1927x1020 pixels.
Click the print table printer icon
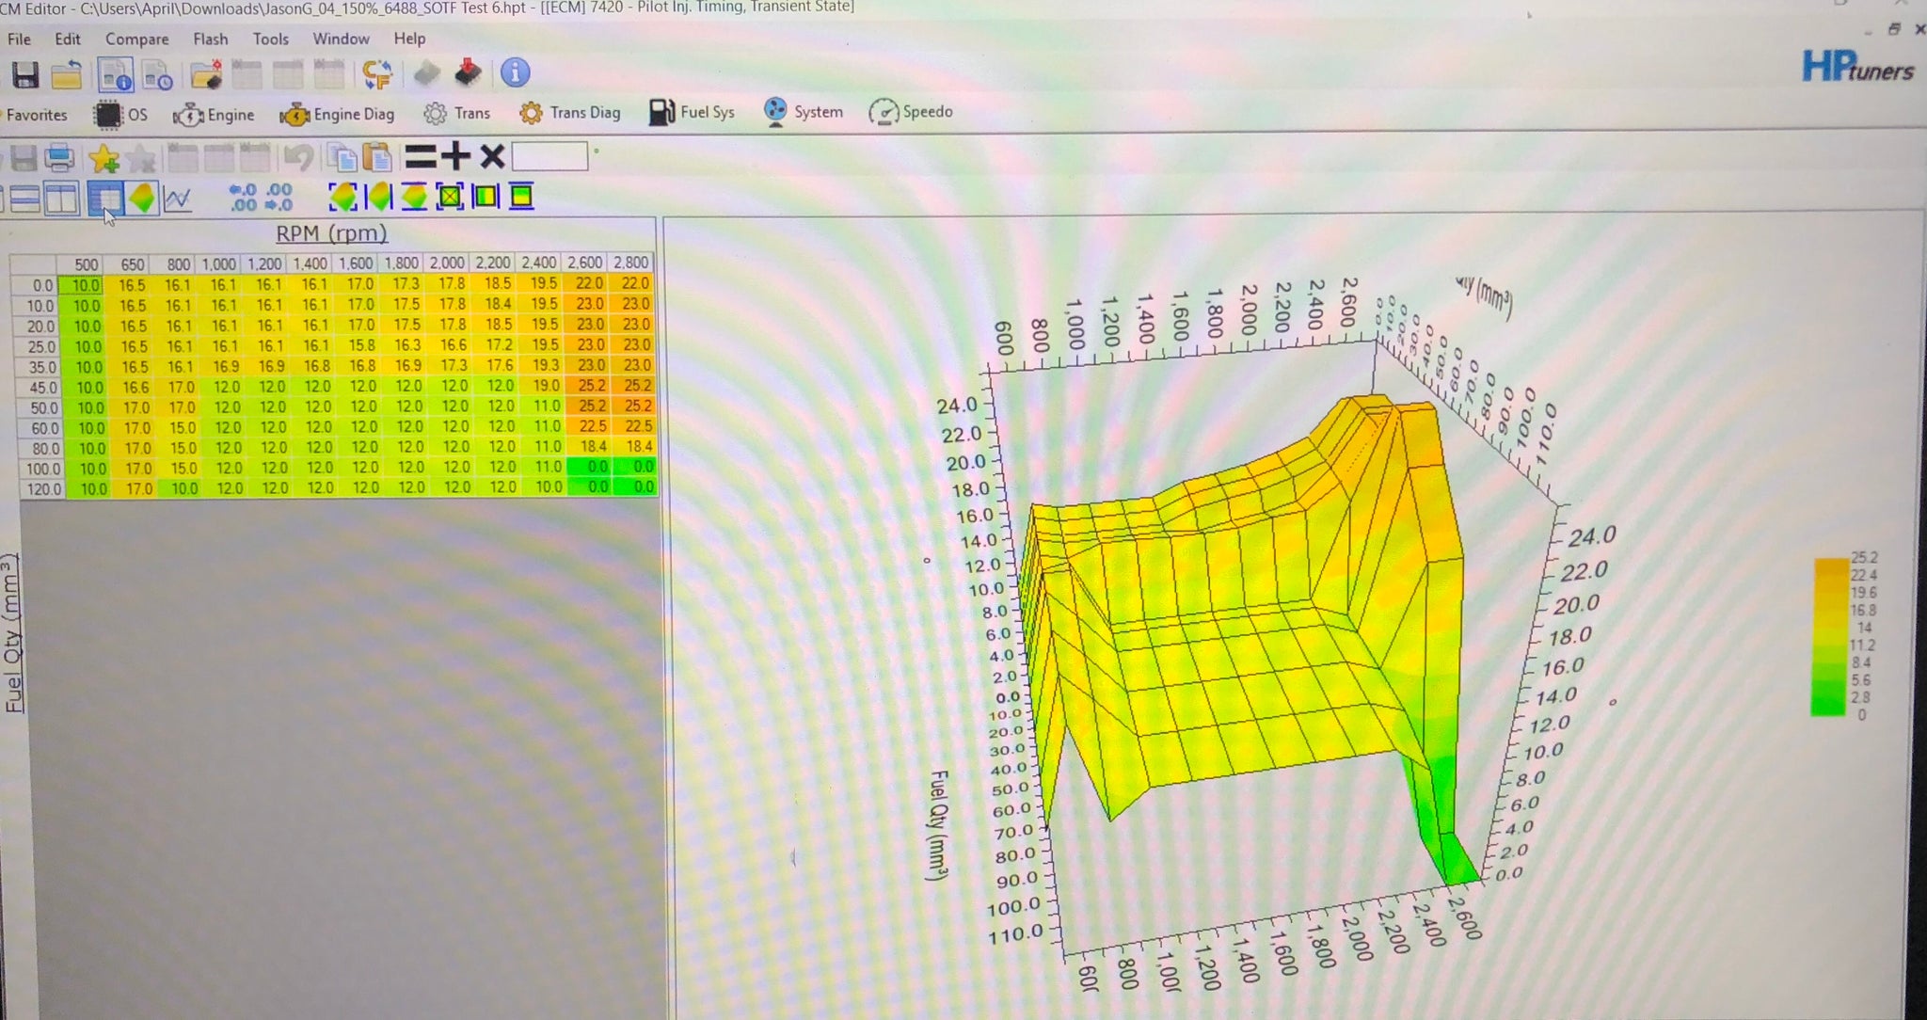59,158
